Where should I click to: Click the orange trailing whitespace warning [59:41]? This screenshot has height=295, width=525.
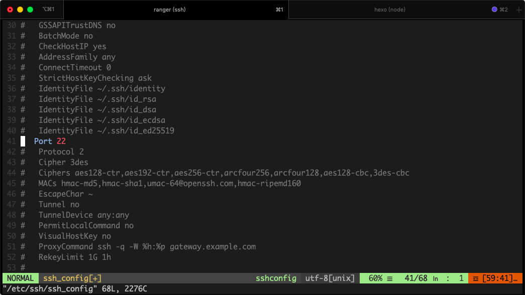pyautogui.click(x=496, y=278)
